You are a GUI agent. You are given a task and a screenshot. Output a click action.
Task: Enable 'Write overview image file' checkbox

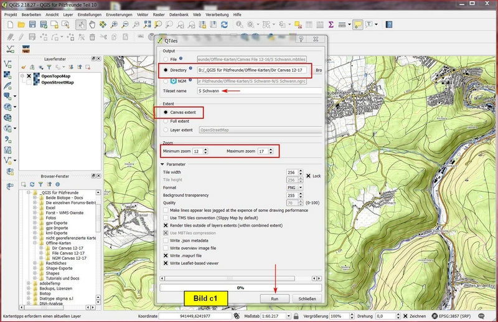pyautogui.click(x=166, y=248)
